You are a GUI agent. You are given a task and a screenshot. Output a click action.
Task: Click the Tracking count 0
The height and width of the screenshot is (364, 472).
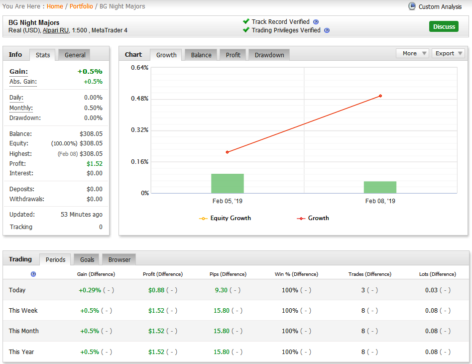point(101,227)
